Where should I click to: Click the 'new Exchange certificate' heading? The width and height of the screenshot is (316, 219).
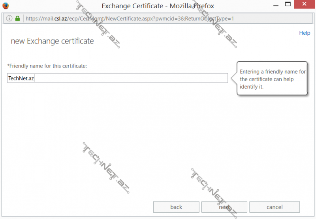pos(52,41)
